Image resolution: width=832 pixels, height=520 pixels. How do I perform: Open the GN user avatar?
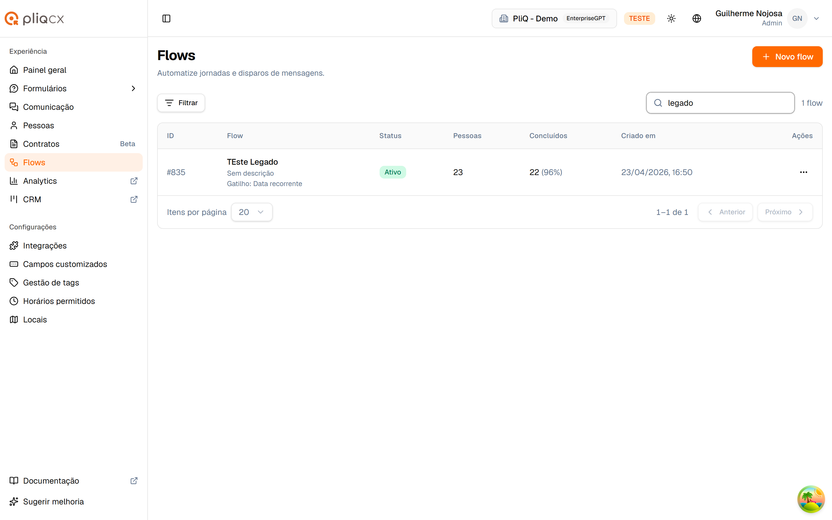(797, 18)
